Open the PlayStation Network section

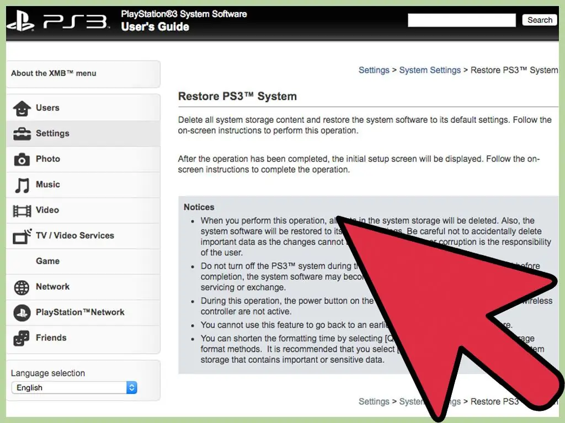pos(83,312)
